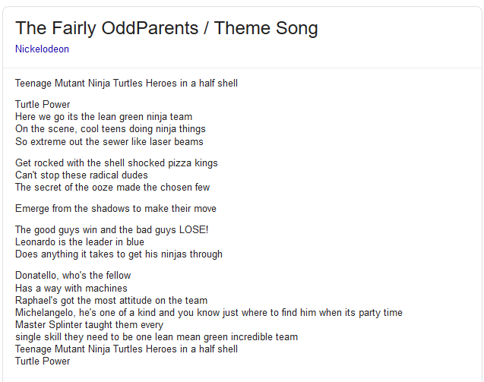
Task: Click 'Donatello, who's the fellow' line
Action: pos(73,275)
